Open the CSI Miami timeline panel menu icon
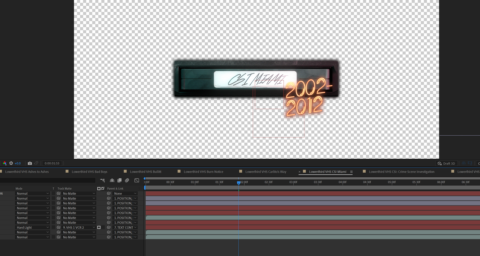Screen dimensions: 480x256 coord(351,172)
